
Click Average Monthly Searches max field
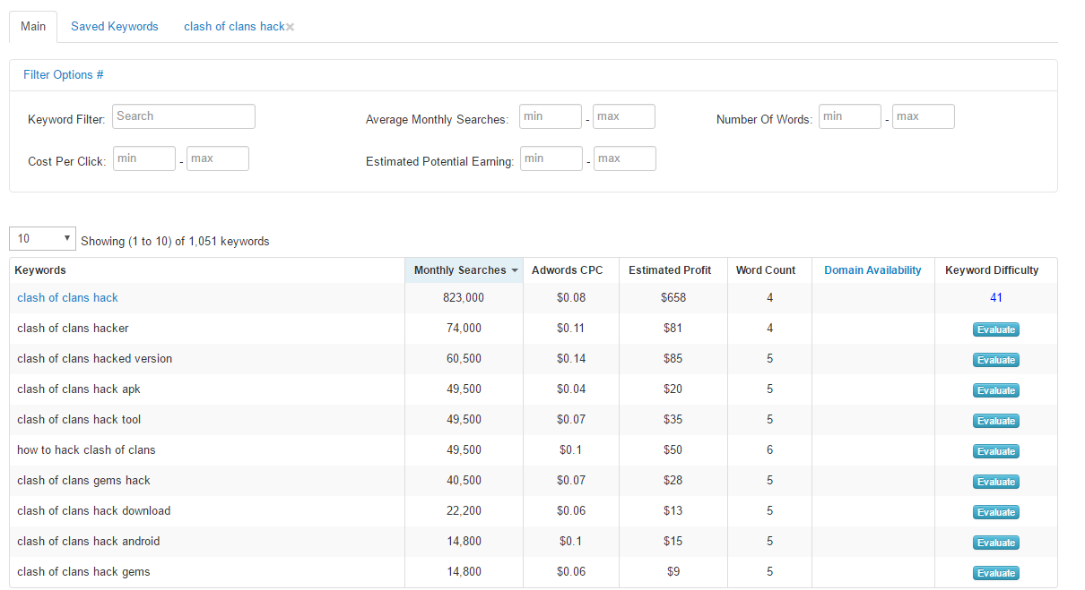[624, 116]
